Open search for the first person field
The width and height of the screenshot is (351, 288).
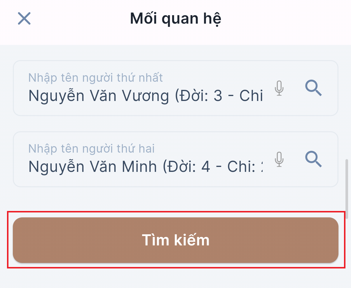pos(314,88)
